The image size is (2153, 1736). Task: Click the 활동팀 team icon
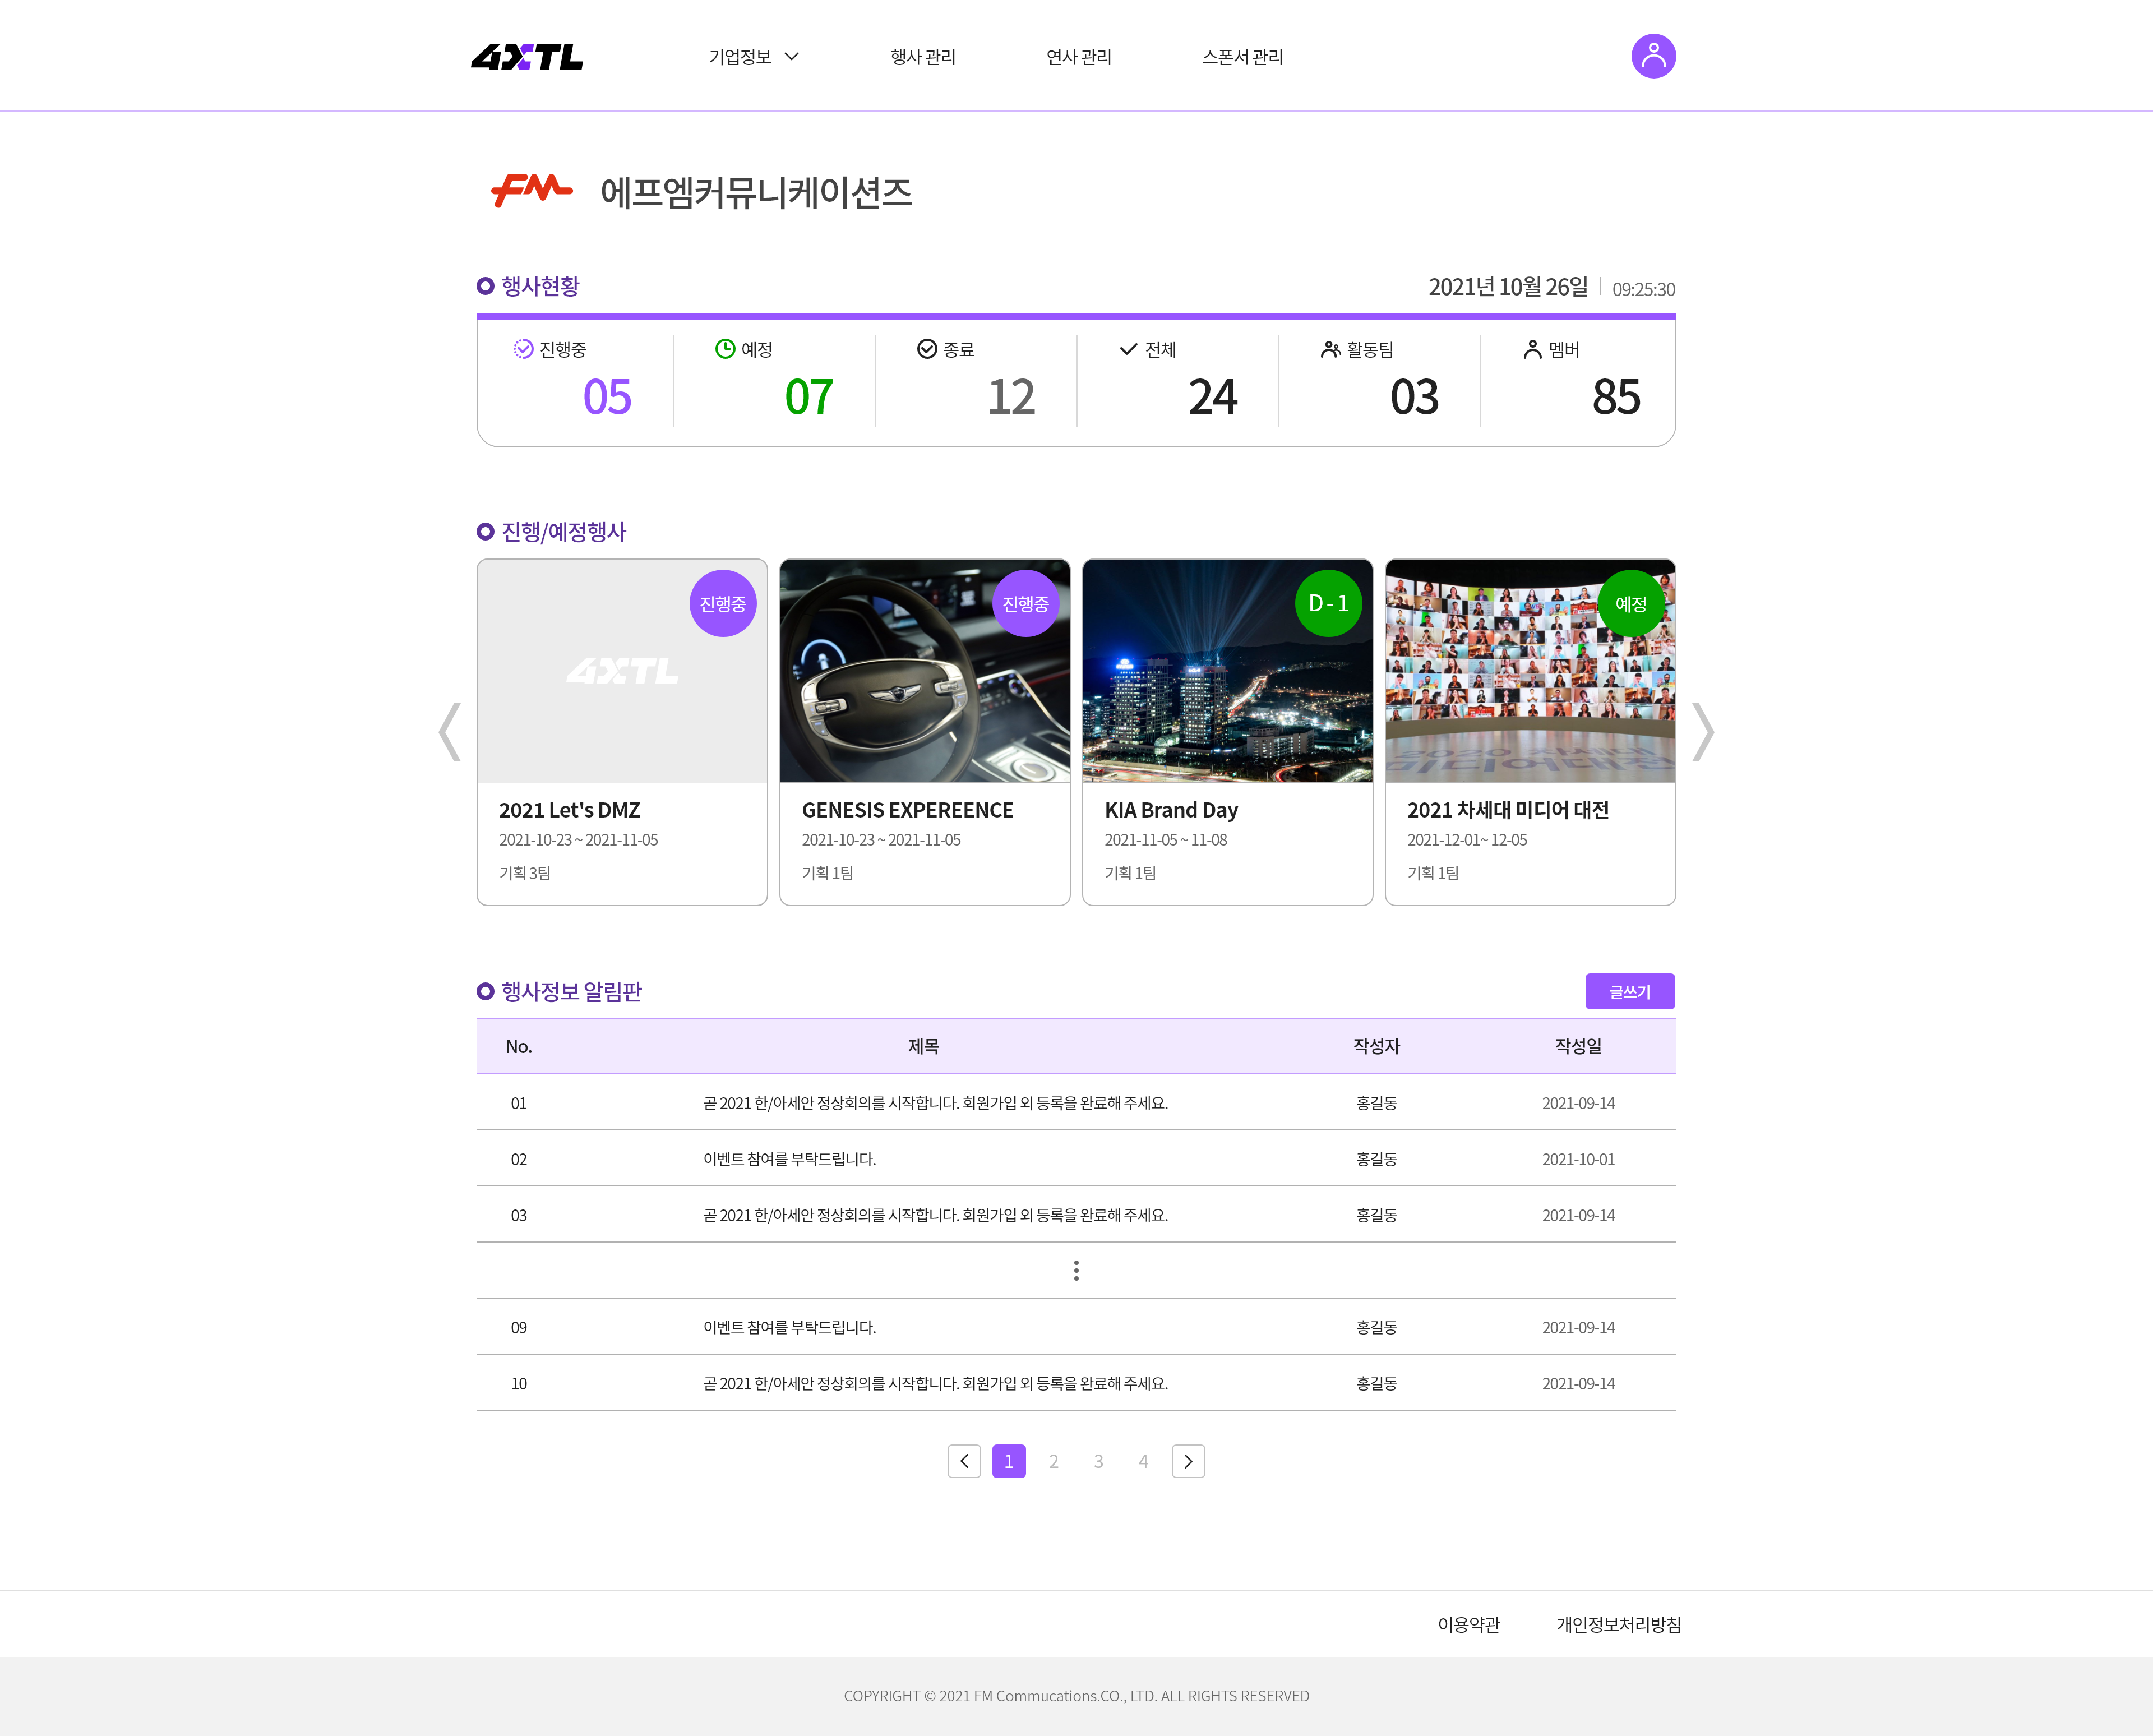click(x=1330, y=349)
